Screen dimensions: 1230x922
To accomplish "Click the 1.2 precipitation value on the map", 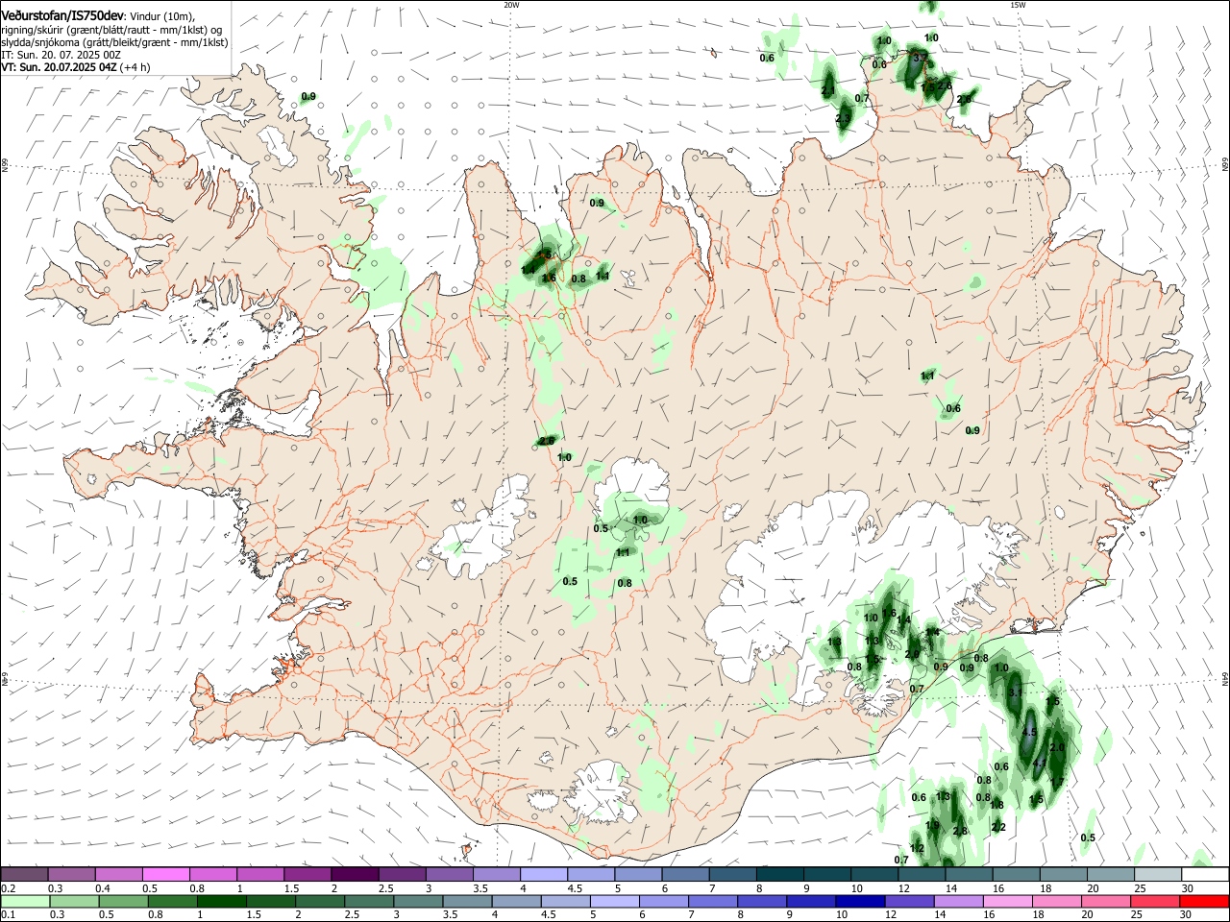I will [917, 848].
